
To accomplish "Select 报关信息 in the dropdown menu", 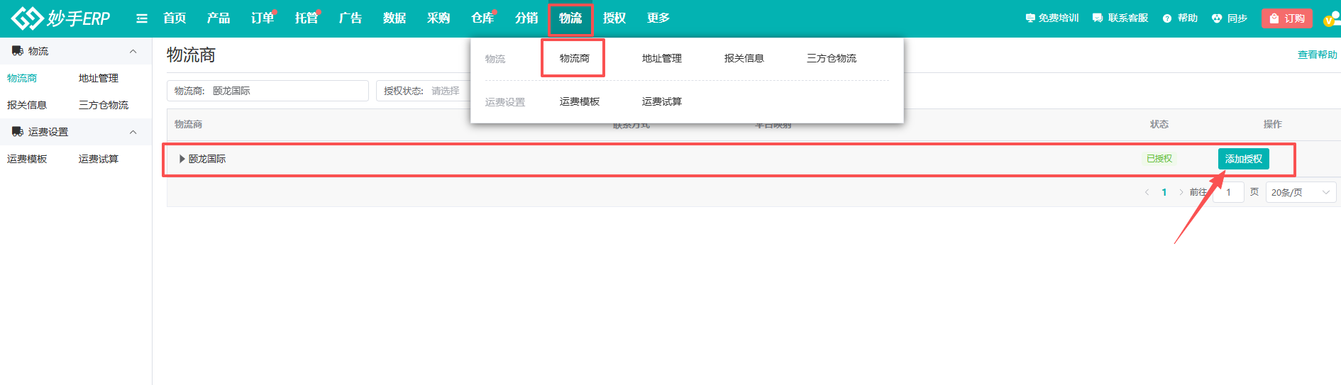I will 744,58.
